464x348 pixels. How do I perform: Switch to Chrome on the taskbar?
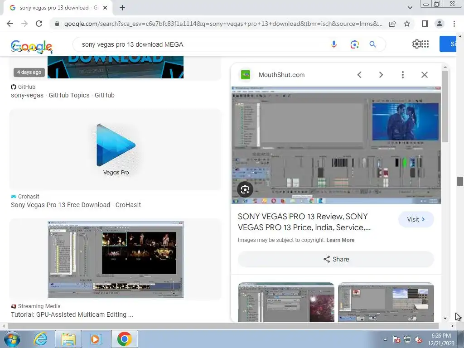(124, 339)
